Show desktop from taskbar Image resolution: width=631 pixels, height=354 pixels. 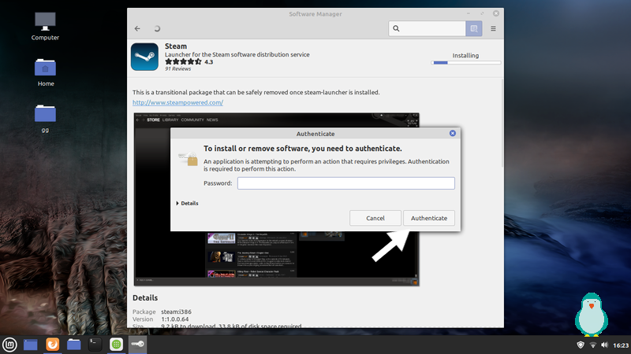pyautogui.click(x=31, y=345)
